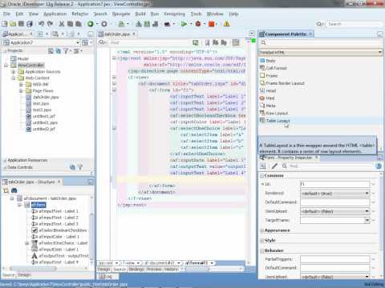Click the Undo toolbar icon
Viewport: 385px width, 288px height.
[x=41, y=24]
